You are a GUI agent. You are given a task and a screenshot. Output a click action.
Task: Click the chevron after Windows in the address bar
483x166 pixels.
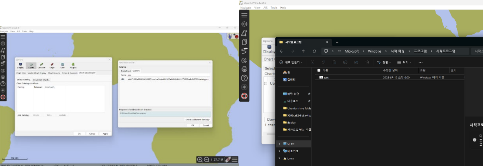[386, 51]
